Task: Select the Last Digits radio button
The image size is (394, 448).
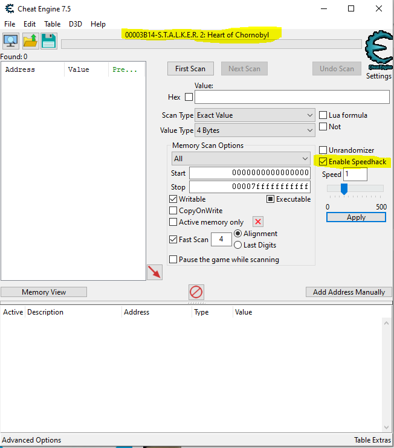Action: [237, 245]
